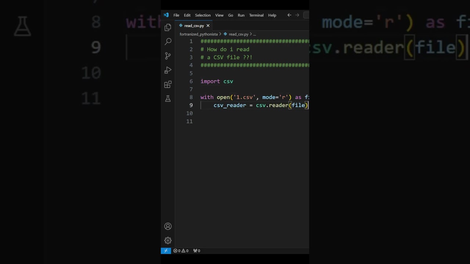This screenshot has height=264, width=470.
Task: Expand the breadcrumb ellipsis symbol
Action: point(254,34)
